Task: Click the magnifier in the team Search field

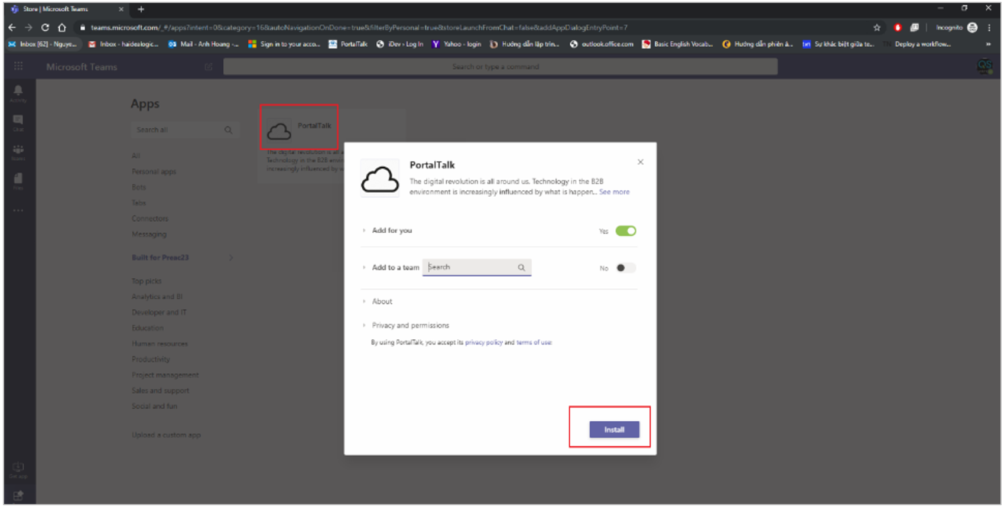Action: coord(521,268)
